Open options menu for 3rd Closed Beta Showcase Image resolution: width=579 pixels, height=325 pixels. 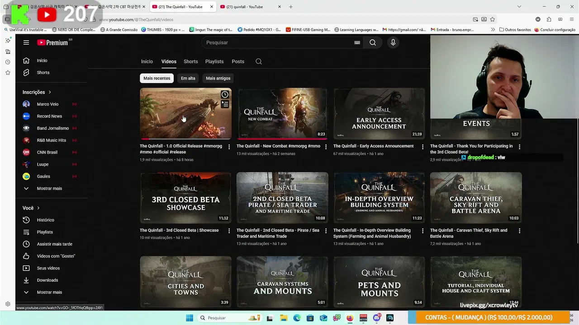click(229, 231)
